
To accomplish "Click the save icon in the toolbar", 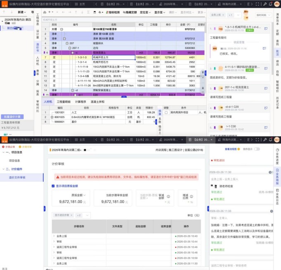I will tap(95, 12).
